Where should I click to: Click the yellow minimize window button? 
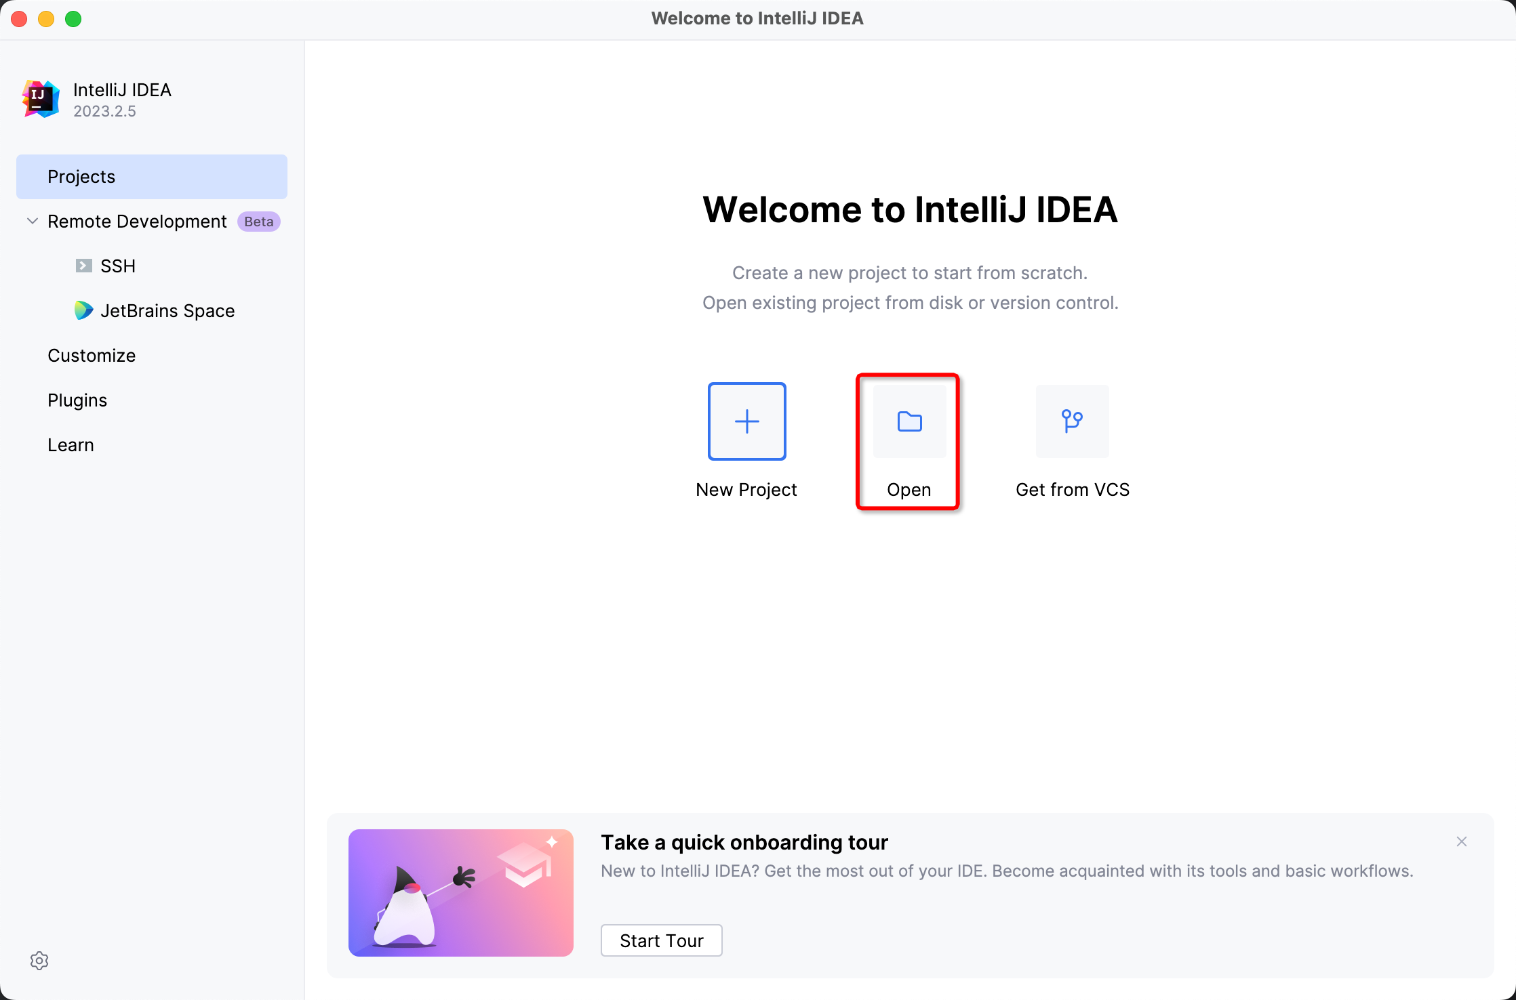tap(46, 19)
